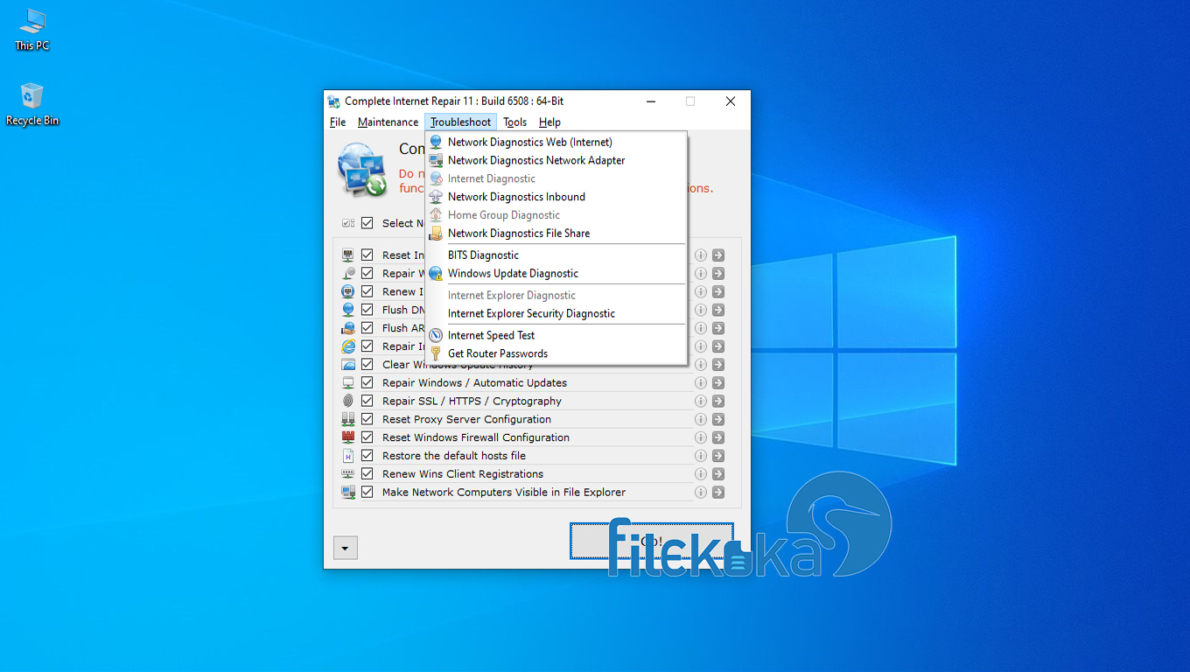Click firewall brick icon beside Reset Windows Firewall
This screenshot has height=672, width=1190.
coord(348,437)
